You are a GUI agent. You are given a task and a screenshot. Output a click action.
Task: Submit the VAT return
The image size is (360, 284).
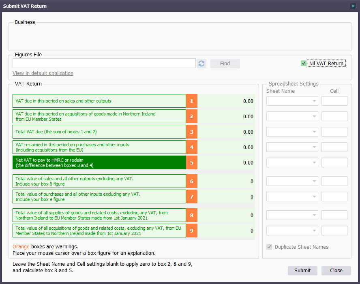302,271
